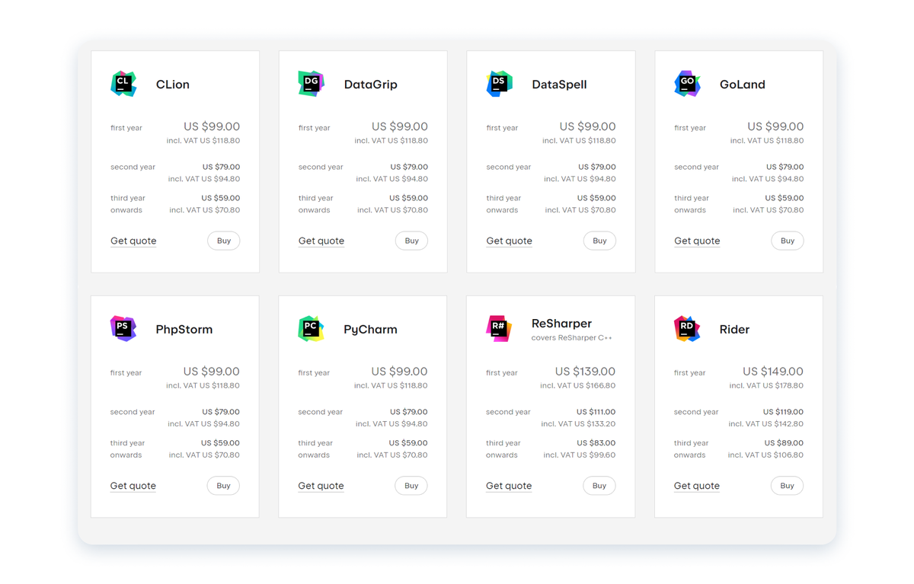This screenshot has width=914, height=584.
Task: Click DataGrip second year price US $79.00
Action: click(409, 167)
